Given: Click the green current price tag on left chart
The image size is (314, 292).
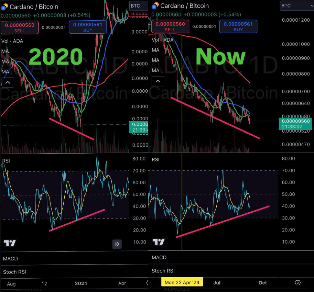Looking at the screenshot, I should (x=139, y=127).
